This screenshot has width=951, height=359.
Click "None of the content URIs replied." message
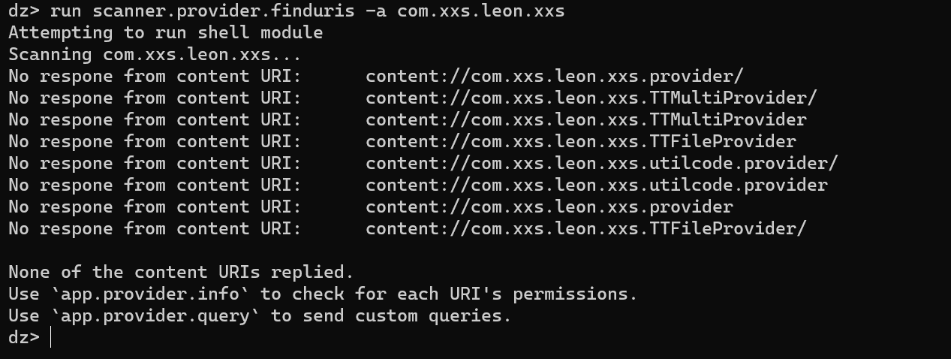181,272
